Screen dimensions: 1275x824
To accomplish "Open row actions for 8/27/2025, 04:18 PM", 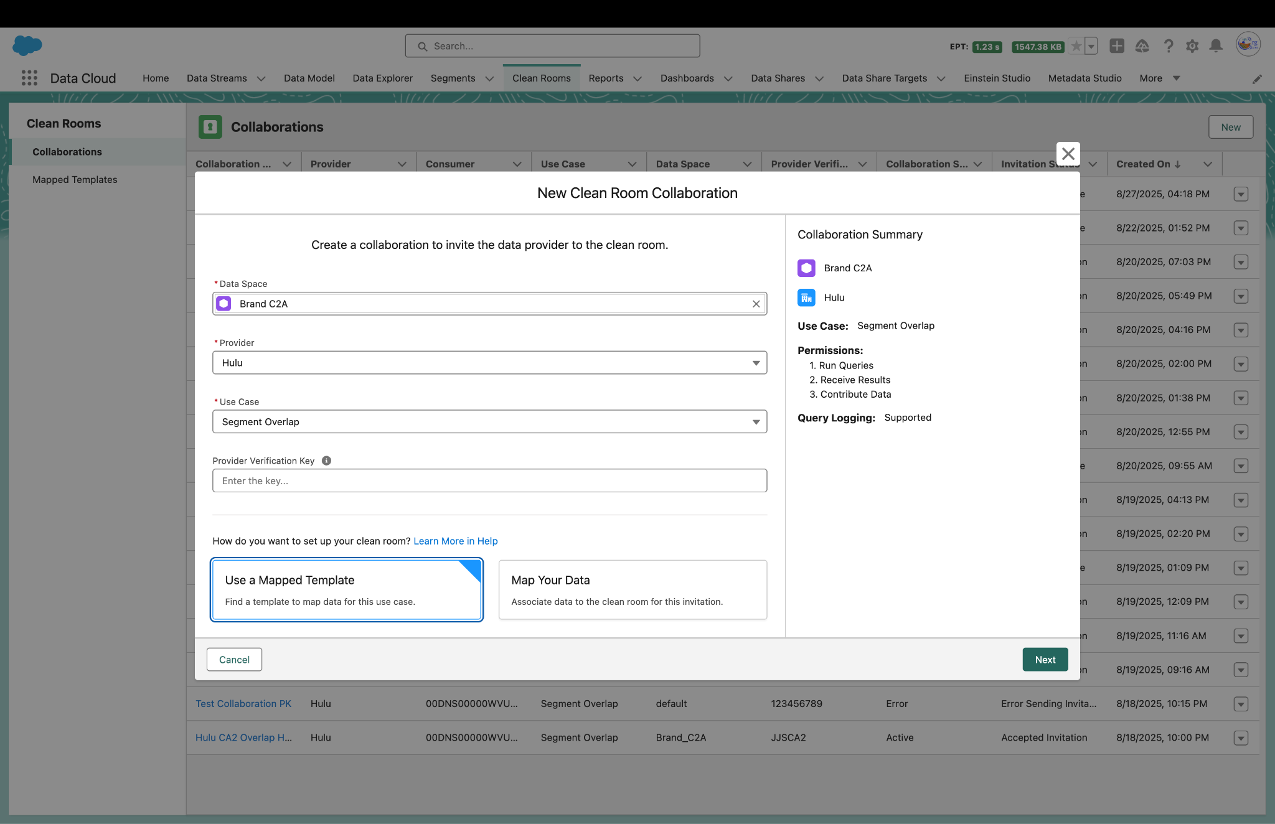I will click(x=1241, y=194).
